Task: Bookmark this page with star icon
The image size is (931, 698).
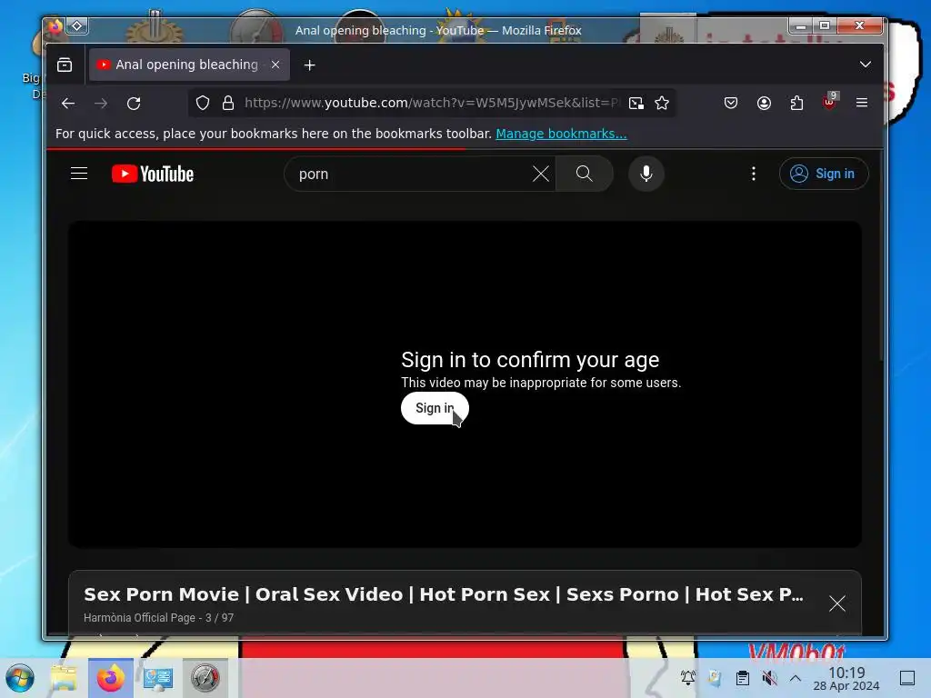Action: 662,104
